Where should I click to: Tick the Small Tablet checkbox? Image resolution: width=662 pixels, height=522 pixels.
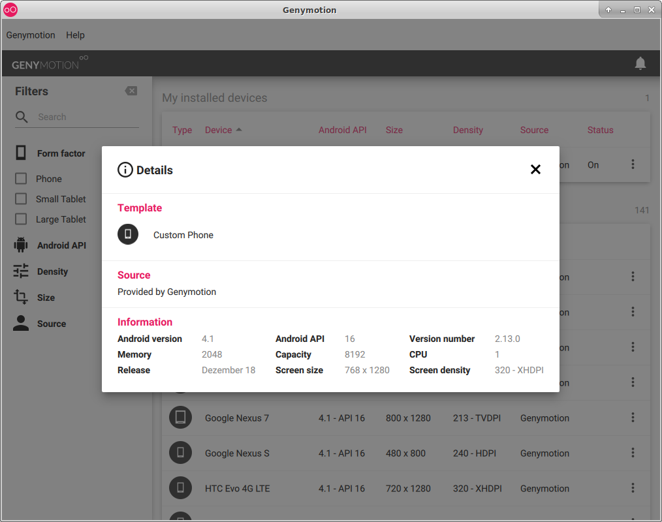click(x=21, y=199)
